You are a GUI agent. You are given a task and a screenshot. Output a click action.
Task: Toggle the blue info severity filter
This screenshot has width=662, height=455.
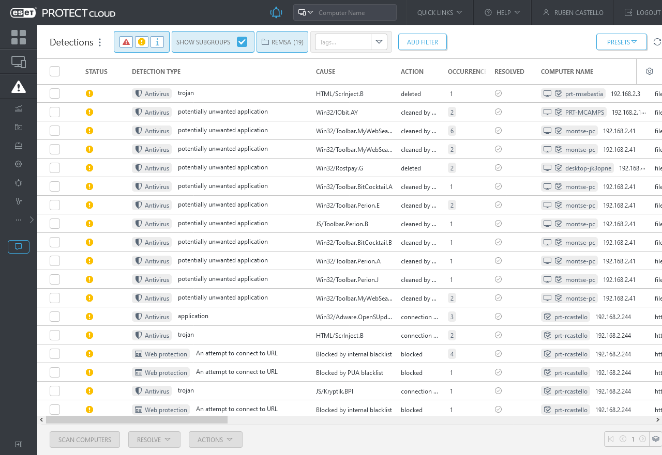[157, 42]
